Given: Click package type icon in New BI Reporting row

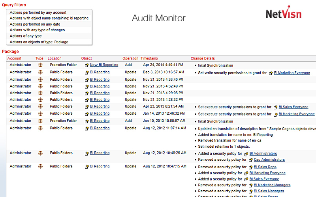Looking at the screenshot, I should click(40, 65).
